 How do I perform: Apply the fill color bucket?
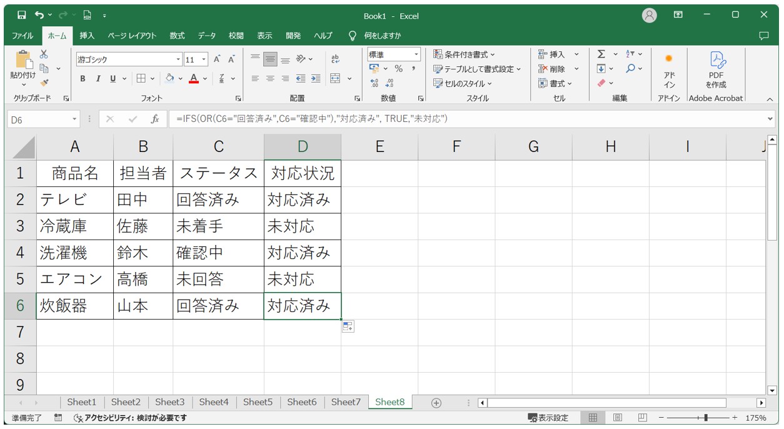click(169, 79)
